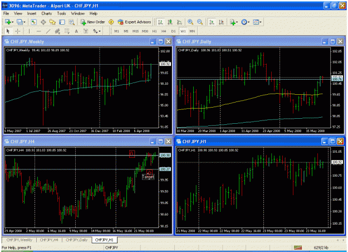Select the text label 'T' tool
The image size is (348, 252).
(x=86, y=31)
